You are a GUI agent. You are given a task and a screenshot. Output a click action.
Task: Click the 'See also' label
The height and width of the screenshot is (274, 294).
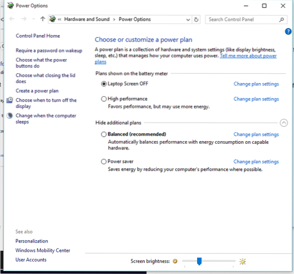(x=24, y=232)
